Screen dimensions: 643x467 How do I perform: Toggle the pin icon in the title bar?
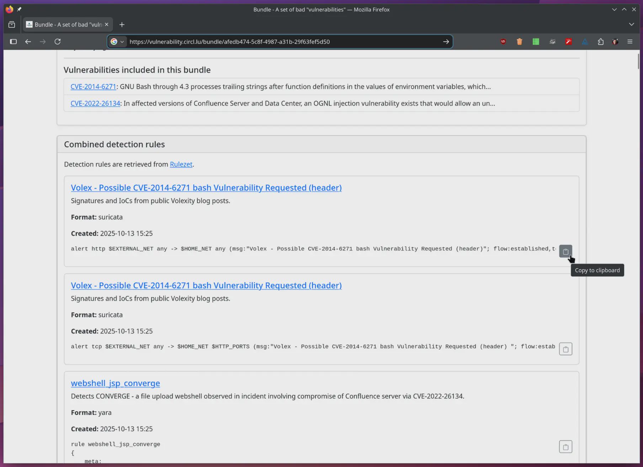[x=19, y=9]
